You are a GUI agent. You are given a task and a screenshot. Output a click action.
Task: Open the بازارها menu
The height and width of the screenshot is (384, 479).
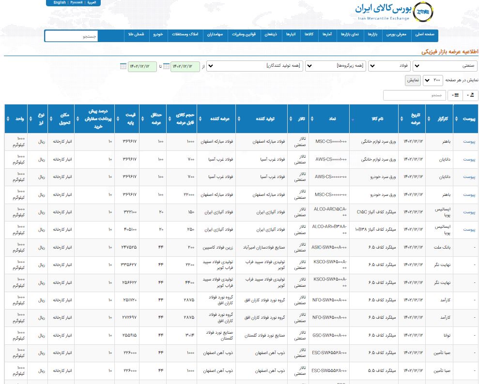click(x=372, y=34)
